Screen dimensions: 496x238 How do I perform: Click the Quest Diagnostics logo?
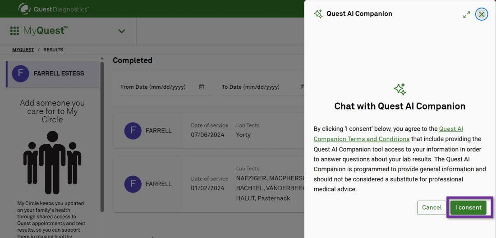point(54,9)
